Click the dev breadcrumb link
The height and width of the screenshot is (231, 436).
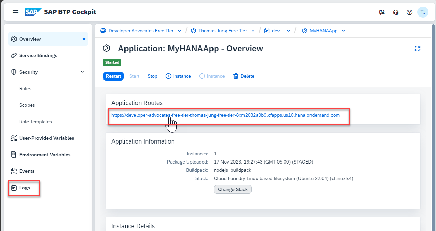pos(276,31)
